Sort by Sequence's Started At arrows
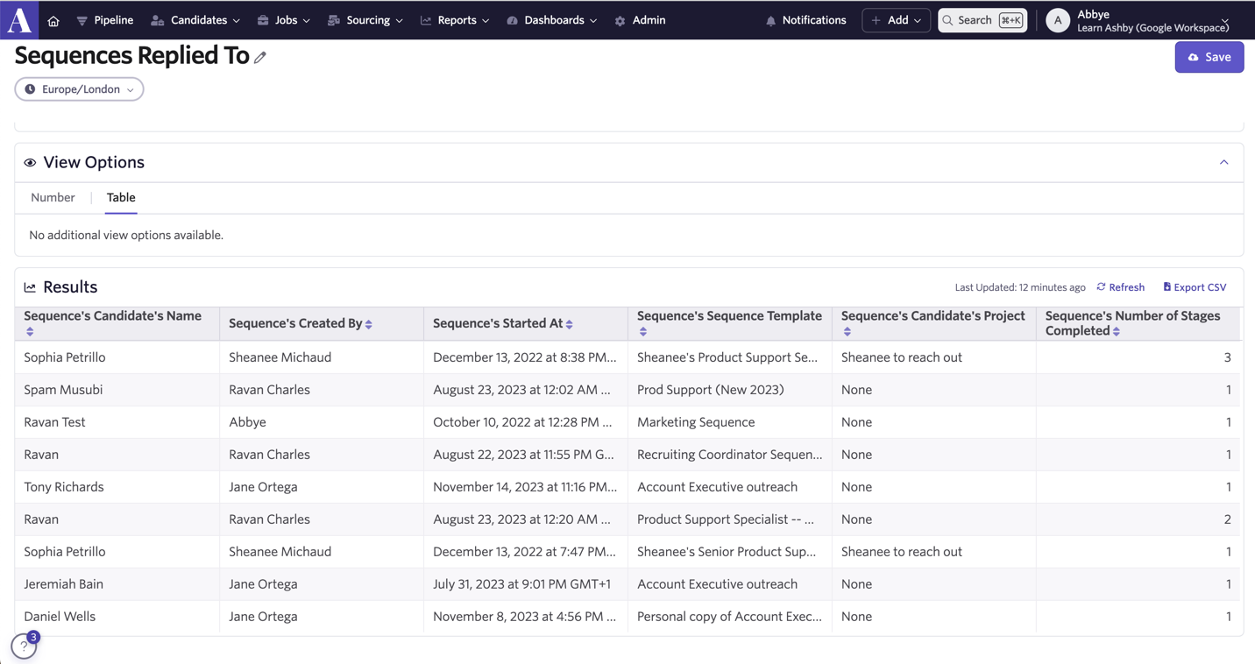 pos(570,324)
